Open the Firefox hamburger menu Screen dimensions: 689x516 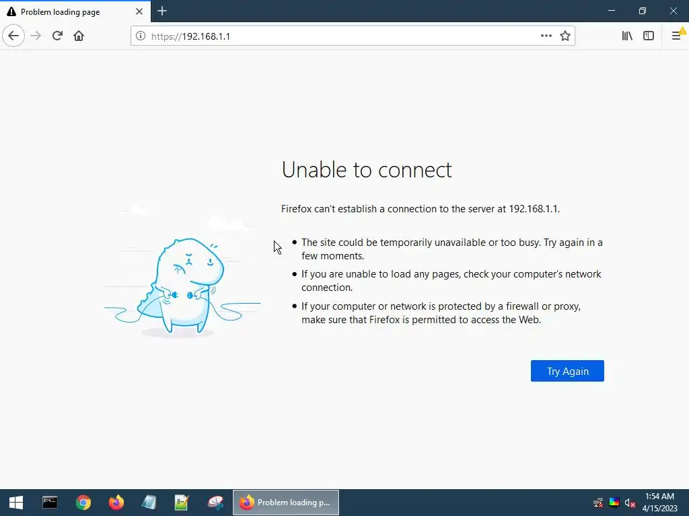click(x=677, y=36)
